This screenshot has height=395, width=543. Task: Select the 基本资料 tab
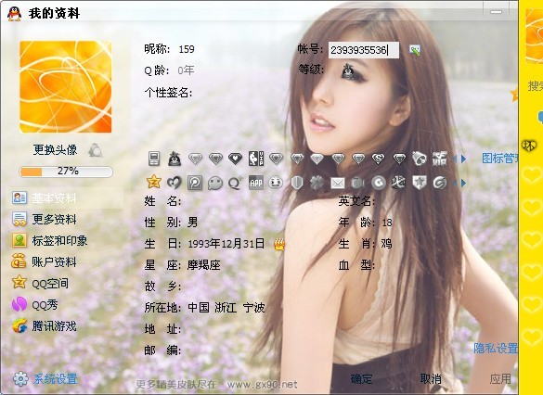point(65,198)
